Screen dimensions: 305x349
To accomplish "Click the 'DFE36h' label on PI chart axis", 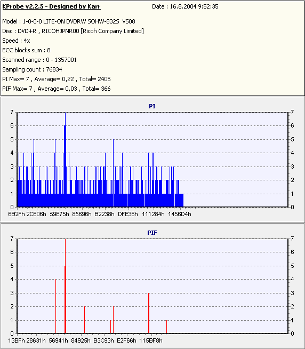I will tap(127, 214).
